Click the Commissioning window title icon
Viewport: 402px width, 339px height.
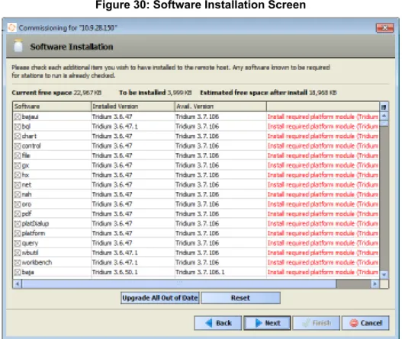(11, 27)
